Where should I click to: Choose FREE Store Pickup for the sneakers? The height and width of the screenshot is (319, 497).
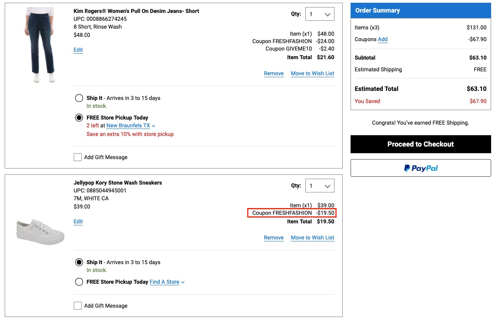79,282
